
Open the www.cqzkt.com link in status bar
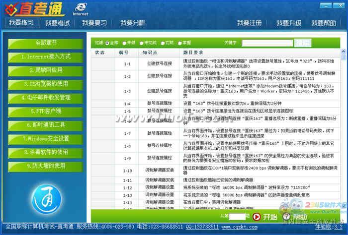click(240, 227)
